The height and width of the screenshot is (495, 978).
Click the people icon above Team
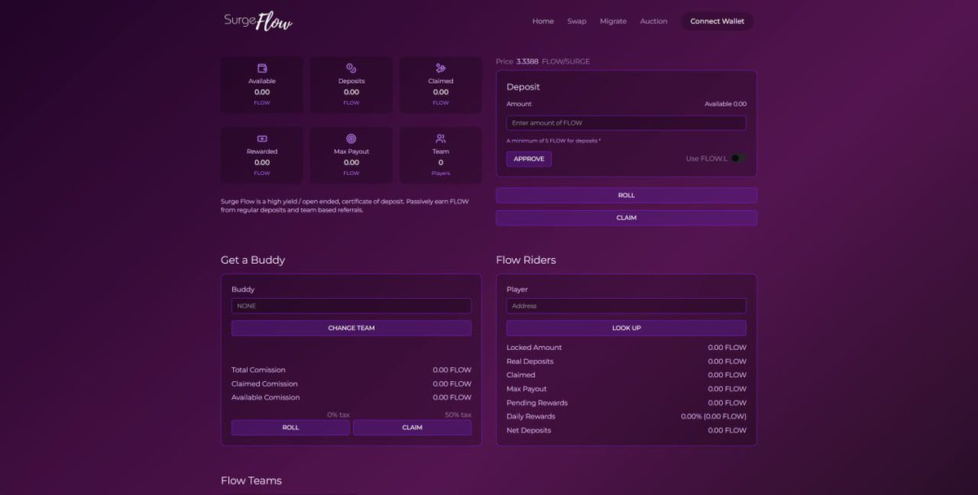coord(441,139)
